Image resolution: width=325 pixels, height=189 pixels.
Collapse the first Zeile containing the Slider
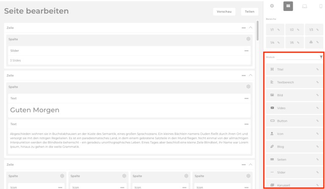(250, 27)
